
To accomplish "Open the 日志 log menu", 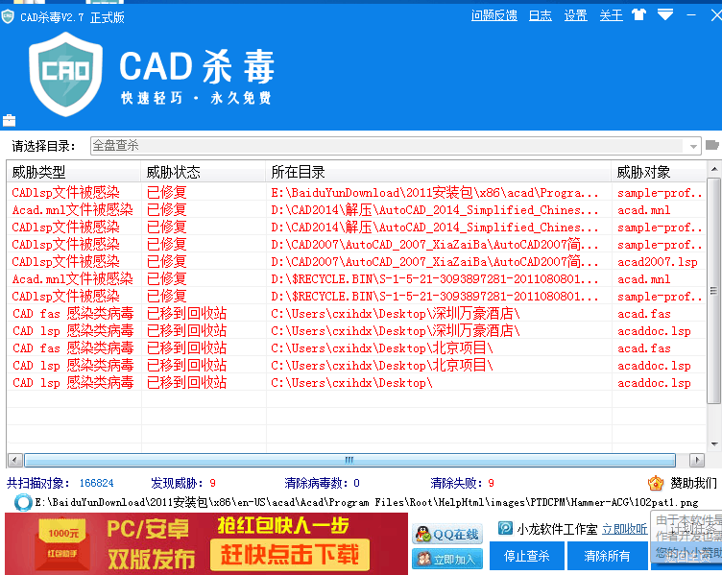I will [x=540, y=15].
